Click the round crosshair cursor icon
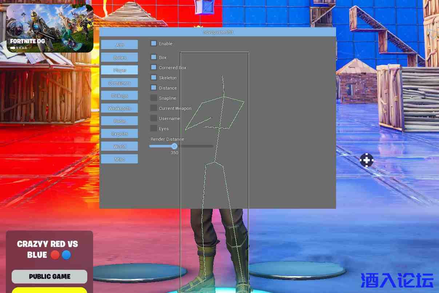 click(367, 160)
